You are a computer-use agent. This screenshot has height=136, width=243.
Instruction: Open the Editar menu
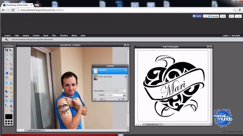tap(17, 36)
